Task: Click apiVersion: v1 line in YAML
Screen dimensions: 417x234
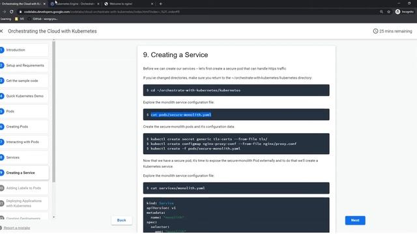Action: (x=161, y=208)
